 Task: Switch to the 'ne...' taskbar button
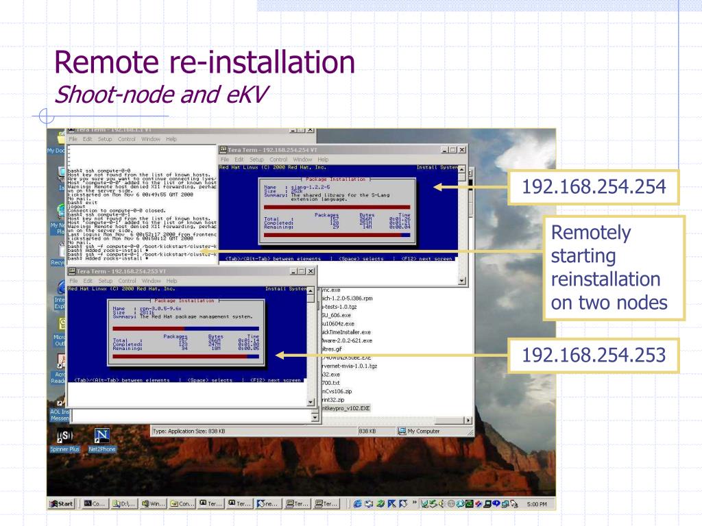coord(267,503)
